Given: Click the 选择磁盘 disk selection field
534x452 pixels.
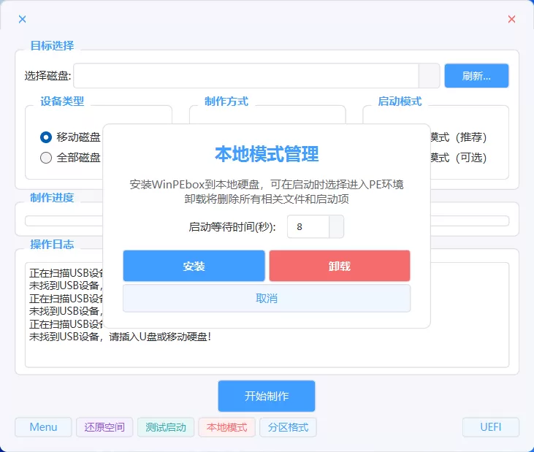Looking at the screenshot, I should 246,75.
